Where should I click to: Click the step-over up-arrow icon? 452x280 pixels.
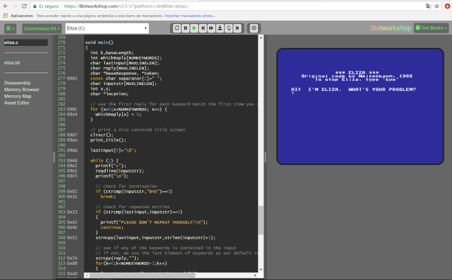pos(228,28)
